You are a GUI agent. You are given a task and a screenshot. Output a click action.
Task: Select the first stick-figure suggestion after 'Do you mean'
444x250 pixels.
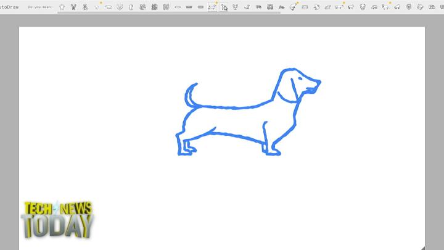coord(62,7)
